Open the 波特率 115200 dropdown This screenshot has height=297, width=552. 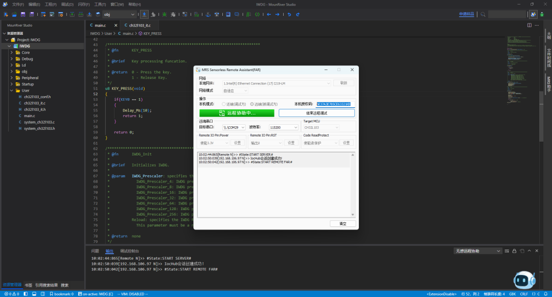(283, 127)
